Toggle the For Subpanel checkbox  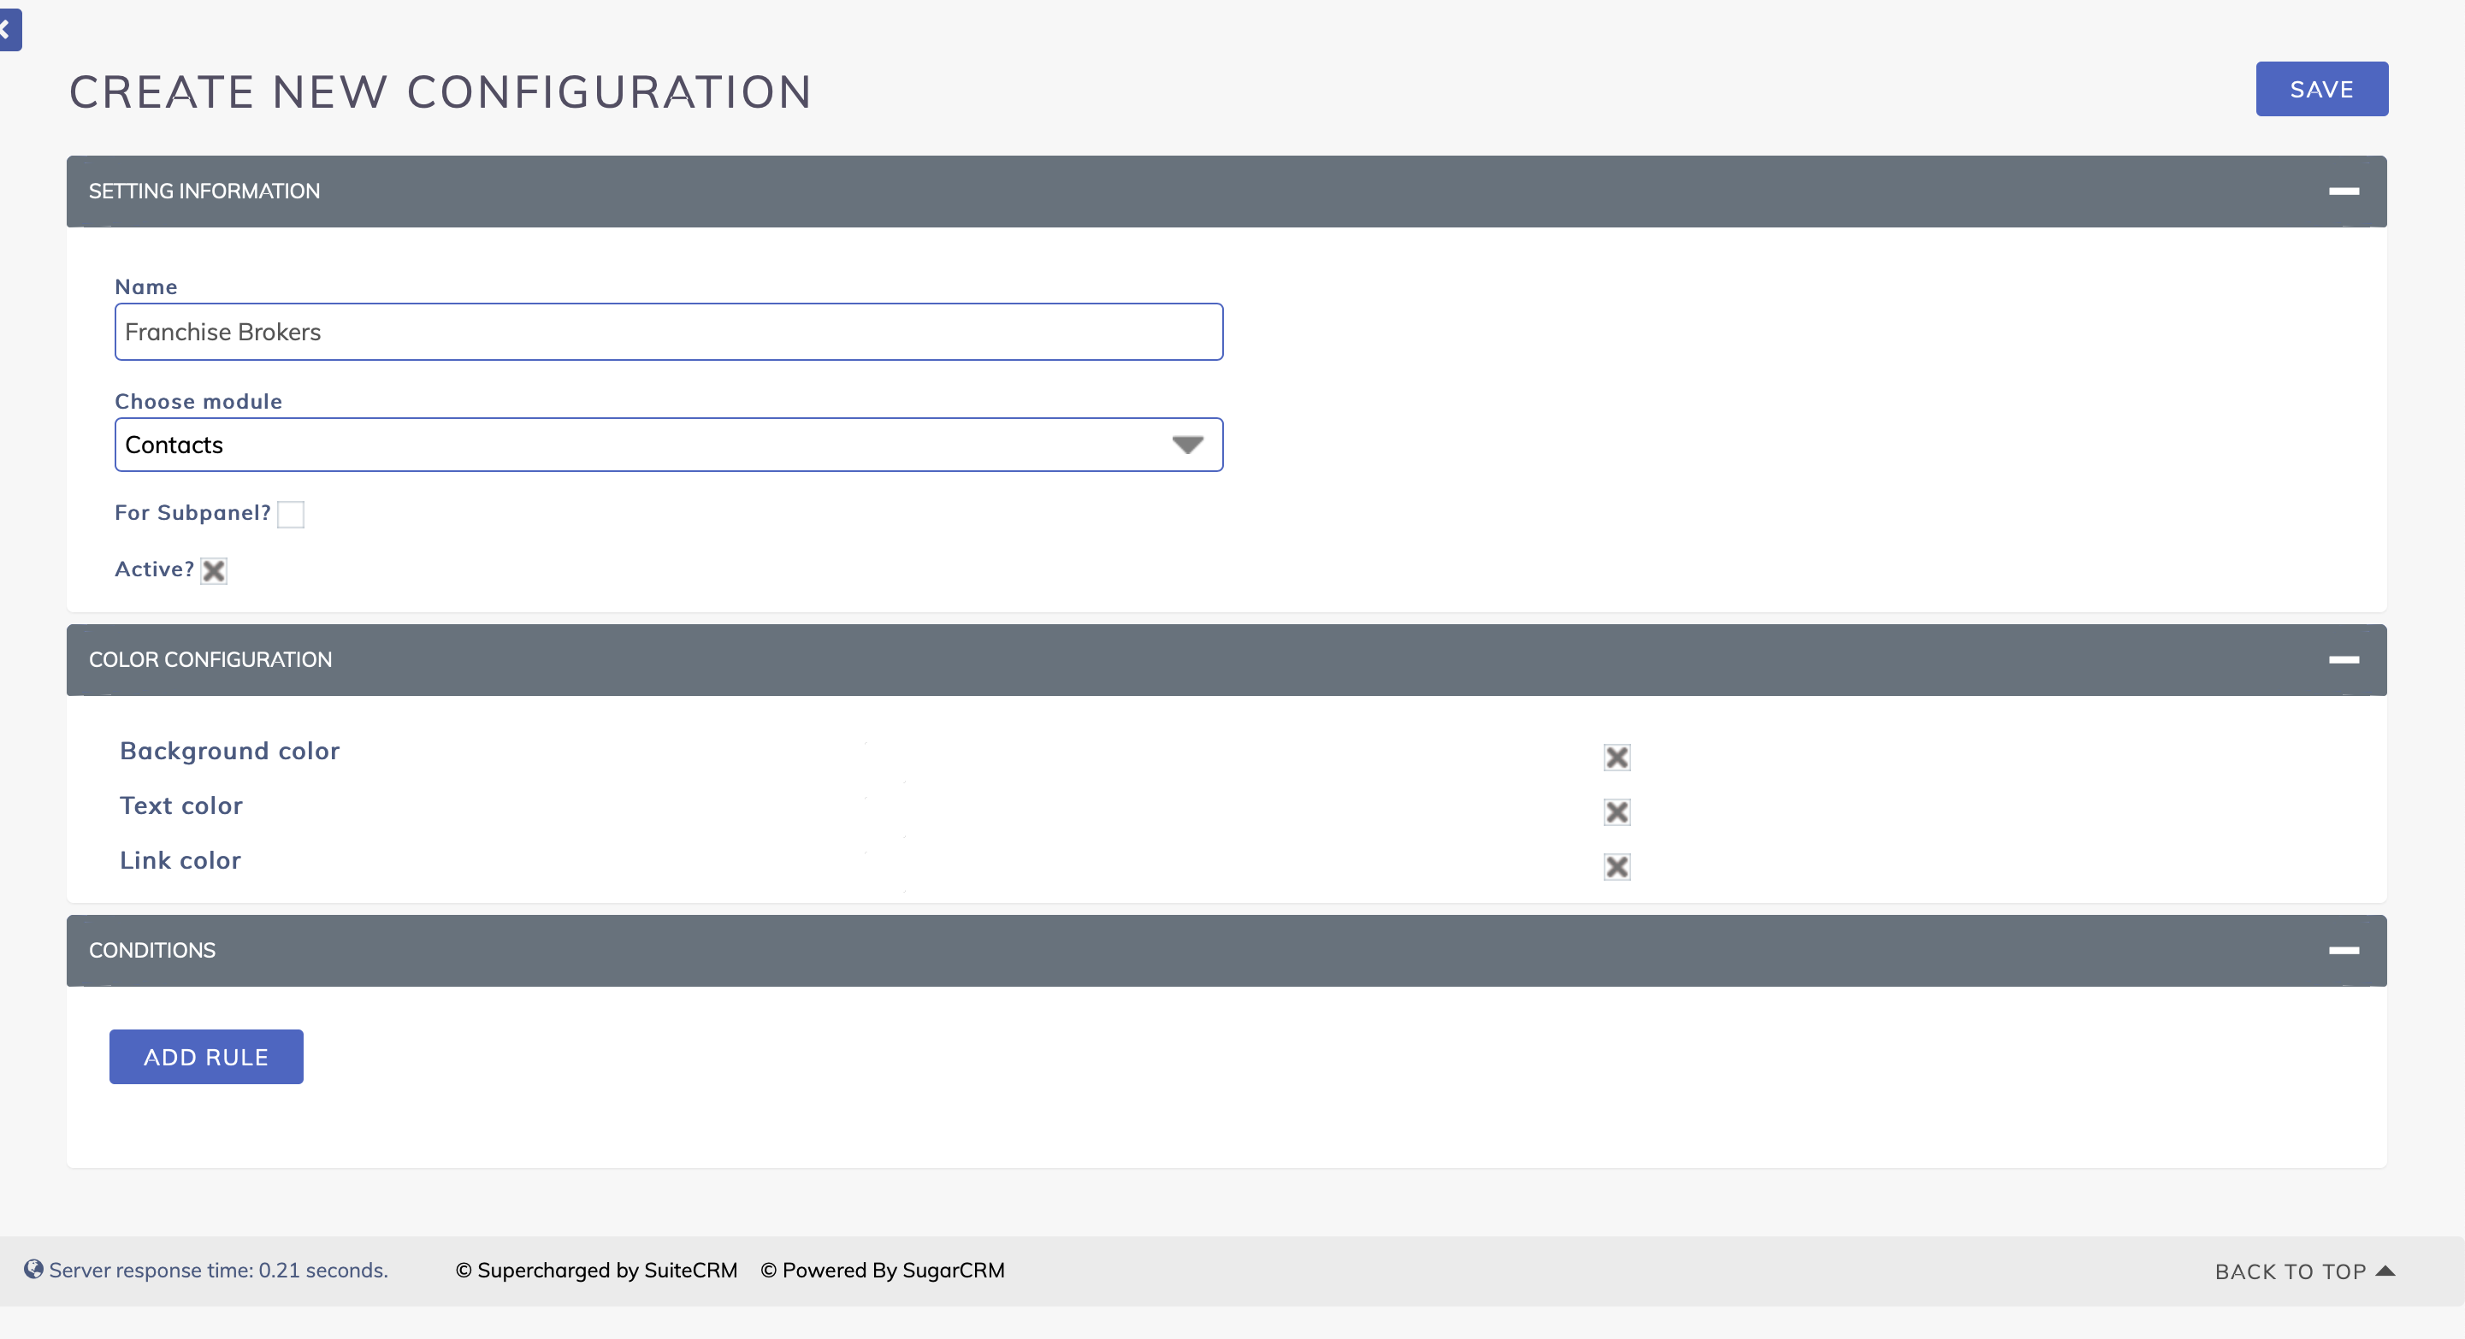point(291,515)
